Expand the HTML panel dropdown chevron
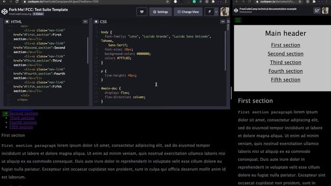Viewport: 331px width, 186px height. click(85, 22)
